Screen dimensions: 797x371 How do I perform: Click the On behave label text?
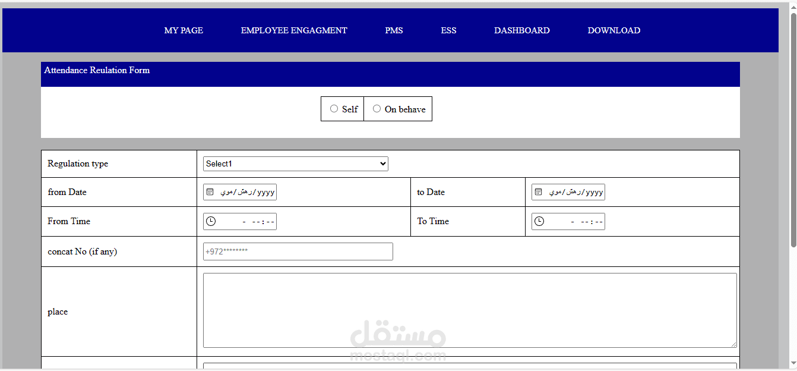point(405,109)
